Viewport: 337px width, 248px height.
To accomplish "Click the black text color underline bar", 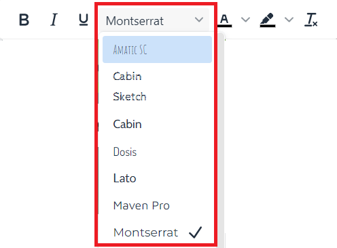I will tap(224, 26).
